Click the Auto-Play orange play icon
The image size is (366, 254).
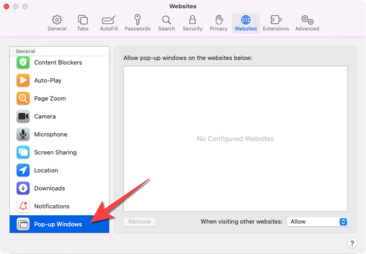click(x=23, y=80)
